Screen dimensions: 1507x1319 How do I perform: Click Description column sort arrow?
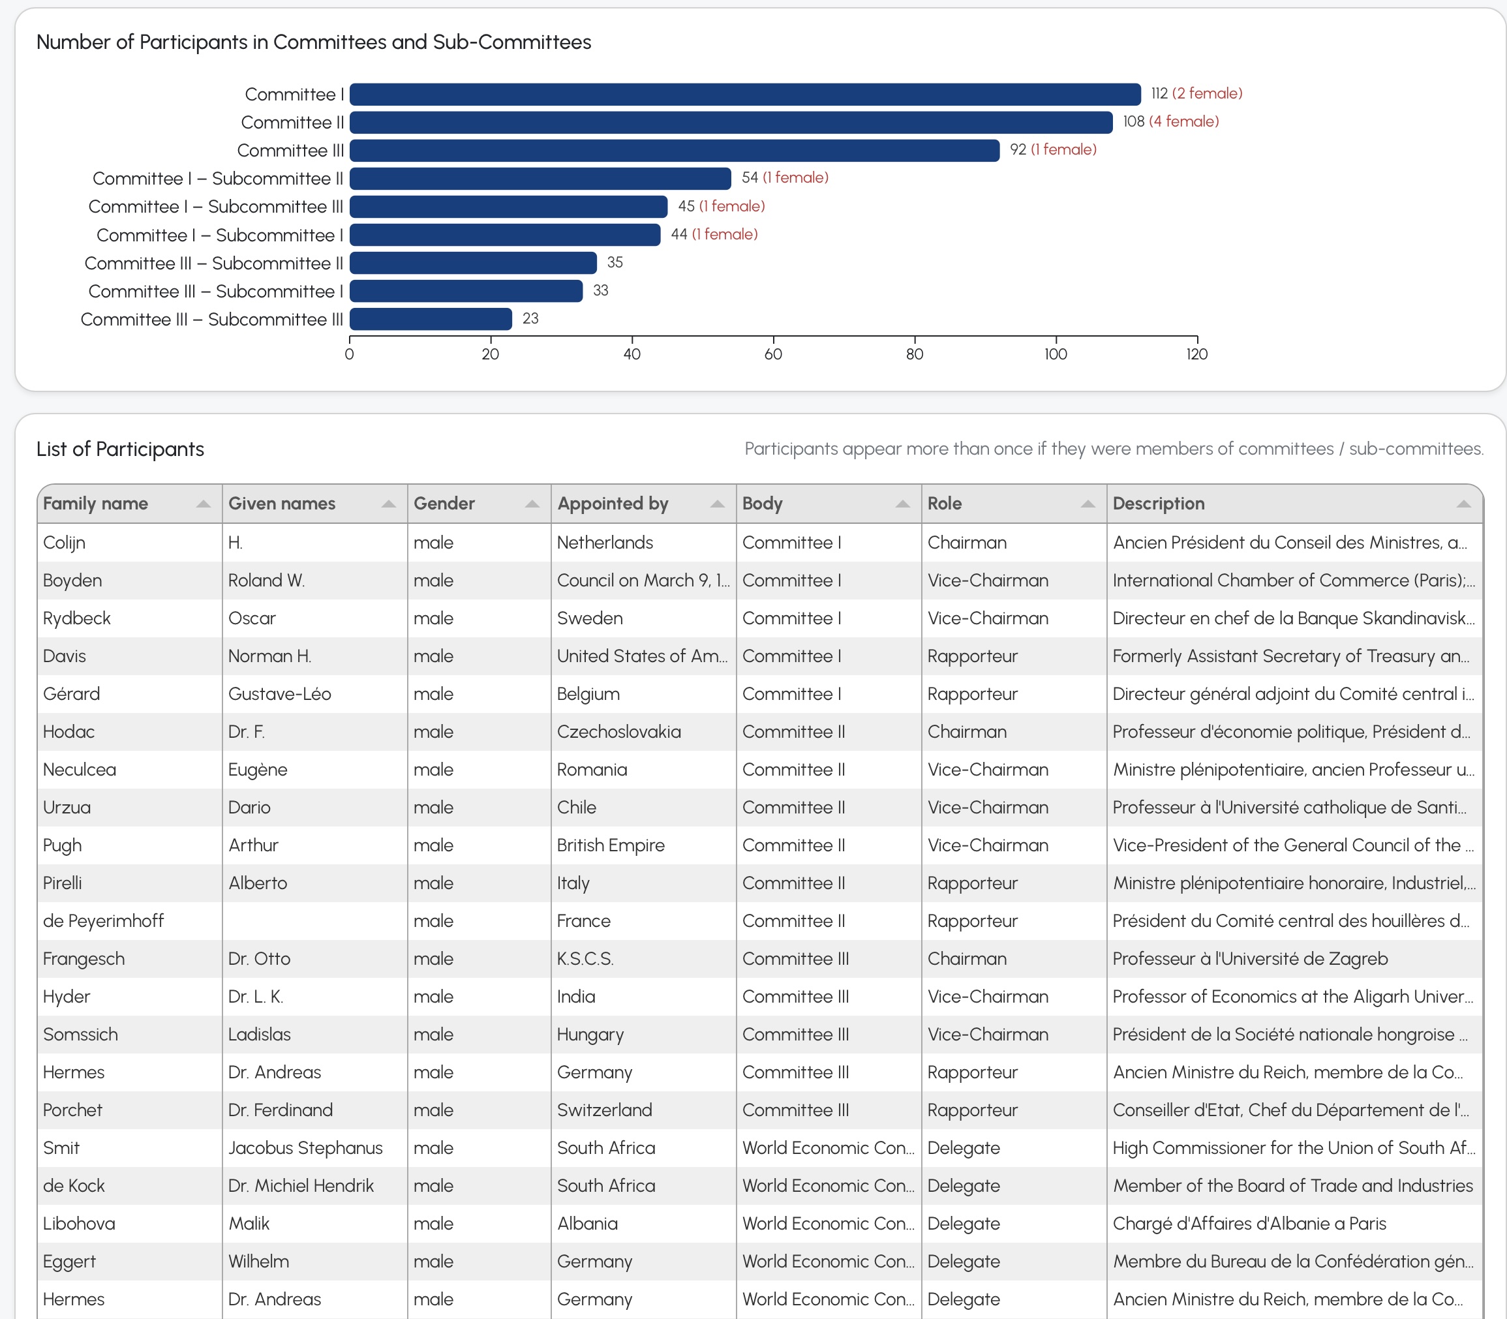[1463, 504]
